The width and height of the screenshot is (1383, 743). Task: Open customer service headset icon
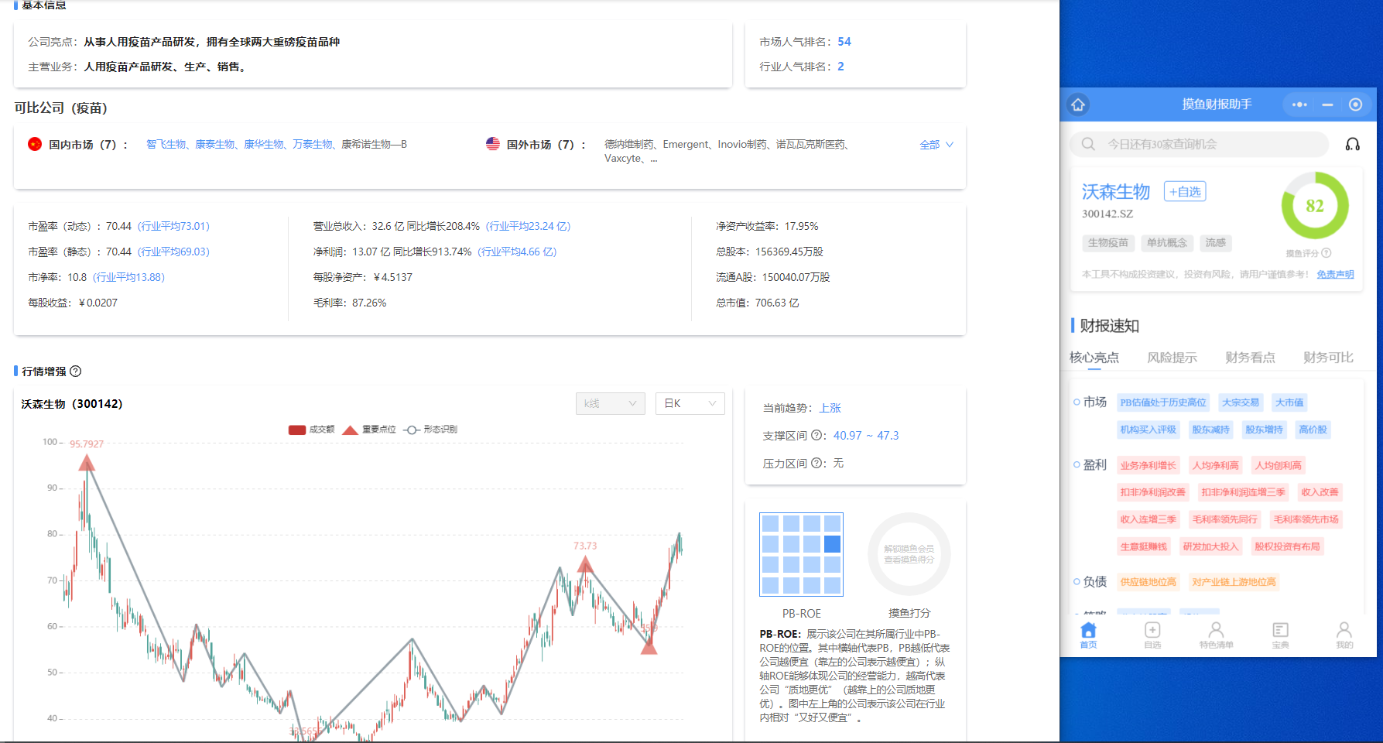tap(1353, 144)
